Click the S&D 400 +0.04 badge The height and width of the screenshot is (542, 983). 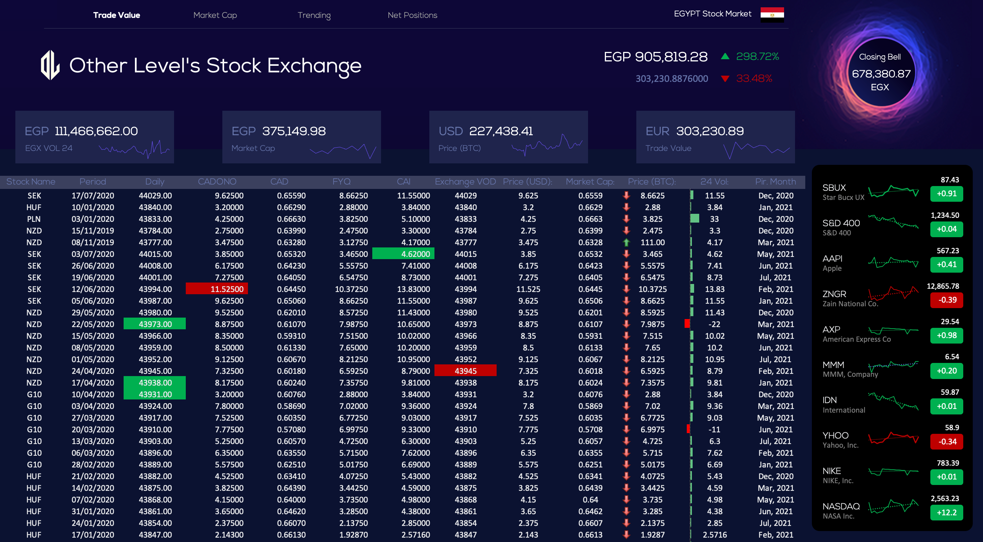(946, 229)
